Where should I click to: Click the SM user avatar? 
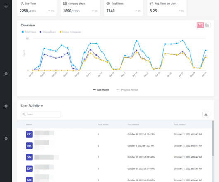click(29, 157)
